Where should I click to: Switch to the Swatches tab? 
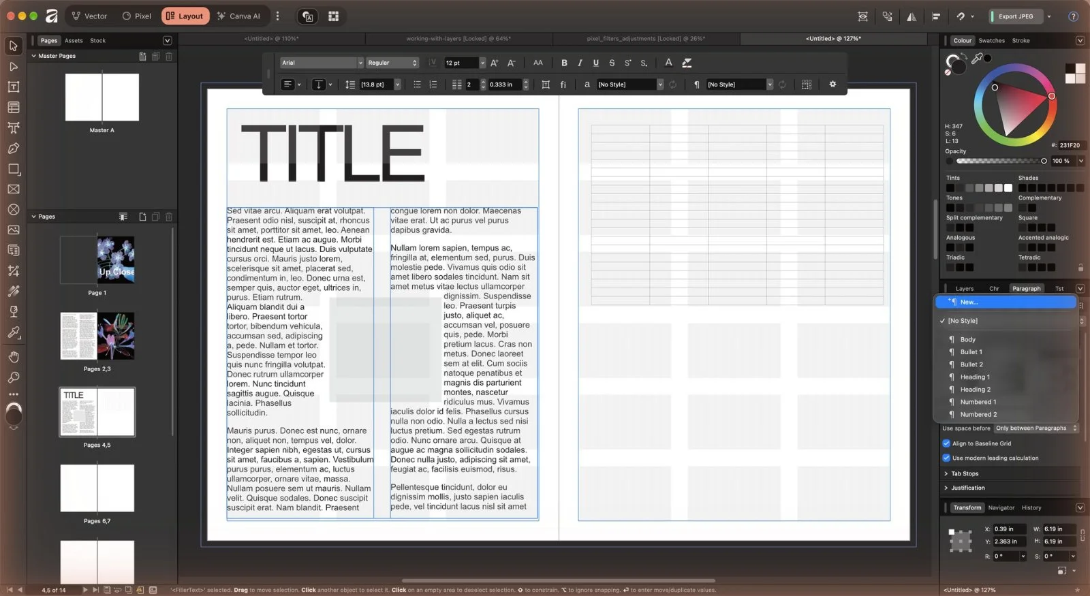[x=991, y=40]
